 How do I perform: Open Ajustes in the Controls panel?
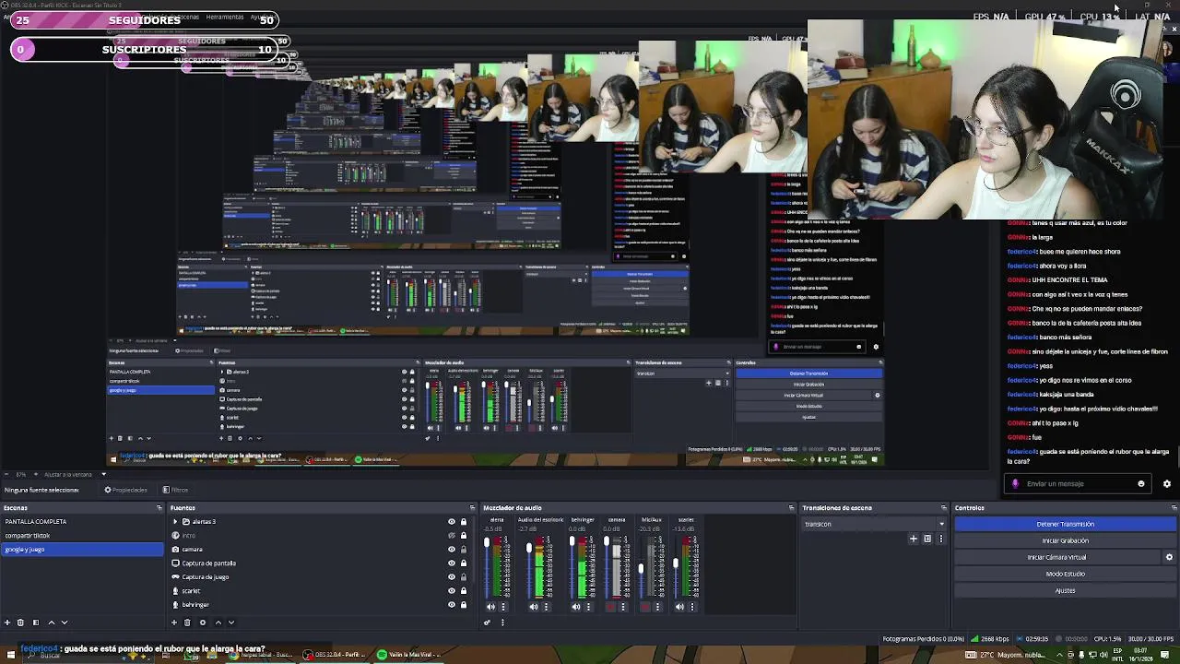click(1065, 590)
